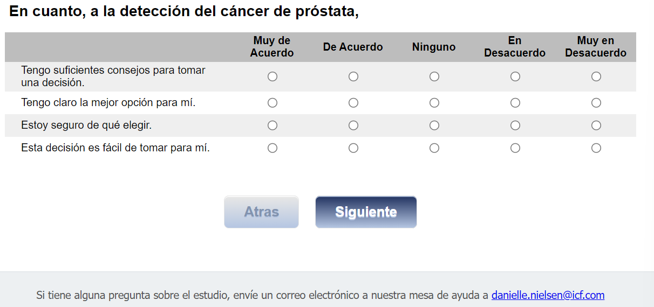Mark Ninguno for suficientes consejos row
Image resolution: width=654 pixels, height=307 pixels.
(x=434, y=76)
